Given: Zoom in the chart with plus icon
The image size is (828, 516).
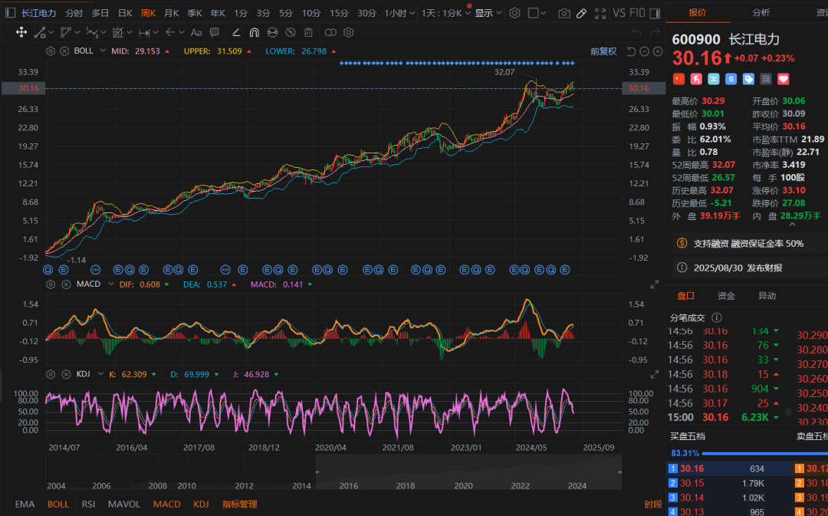Looking at the screenshot, I should (658, 51).
